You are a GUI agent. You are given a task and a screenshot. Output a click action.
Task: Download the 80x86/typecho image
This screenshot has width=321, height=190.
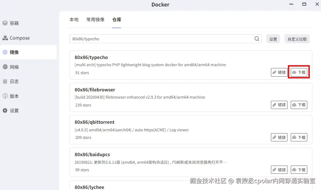click(x=299, y=72)
